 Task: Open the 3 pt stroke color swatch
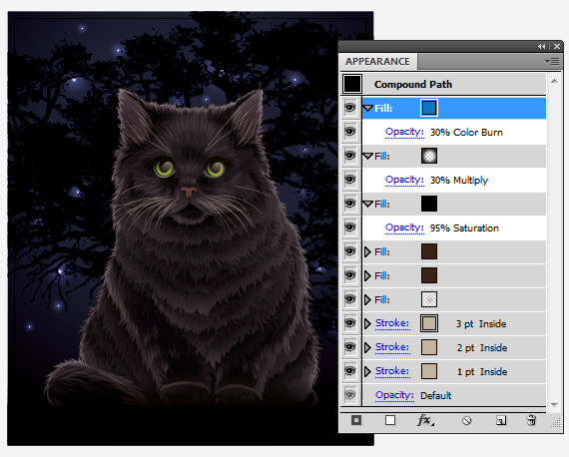click(x=429, y=323)
